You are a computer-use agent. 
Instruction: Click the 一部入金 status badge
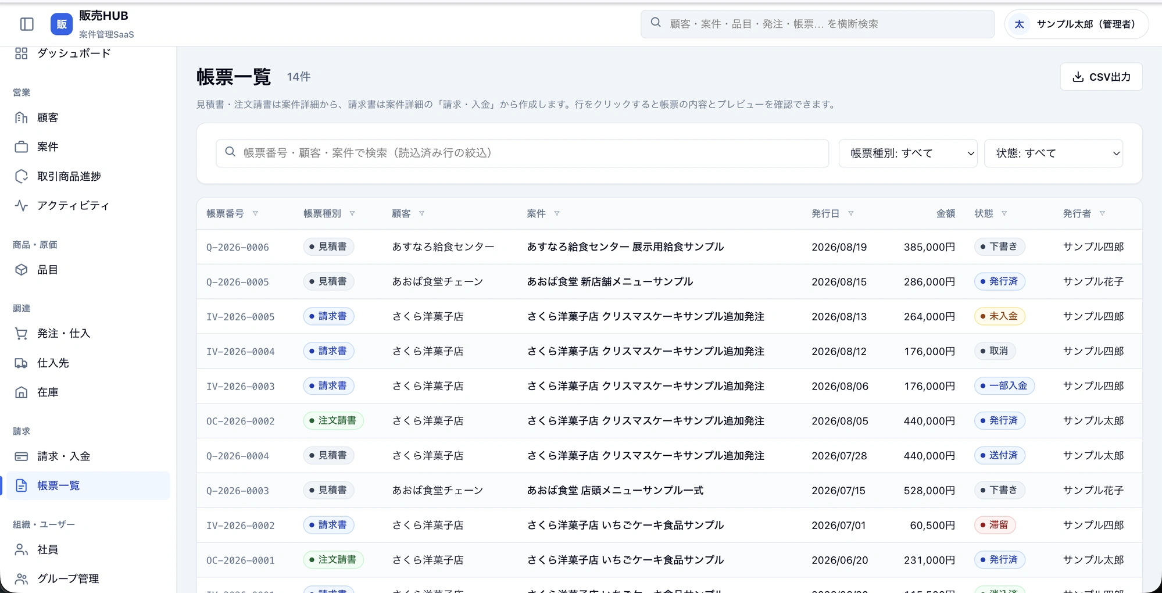coord(1004,385)
